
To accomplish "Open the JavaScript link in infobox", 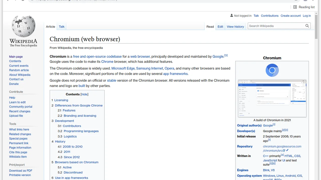I will (x=270, y=160).
